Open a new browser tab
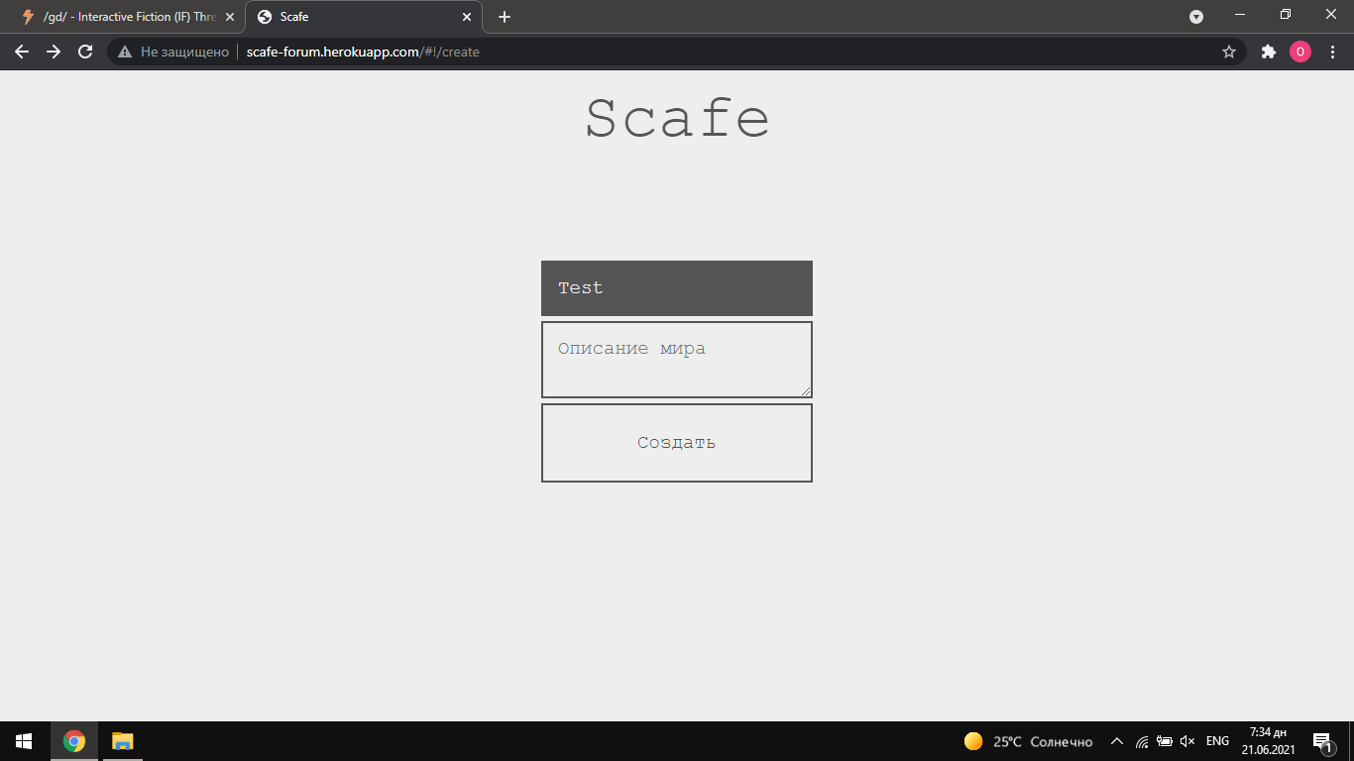Image resolution: width=1354 pixels, height=761 pixels. (505, 17)
